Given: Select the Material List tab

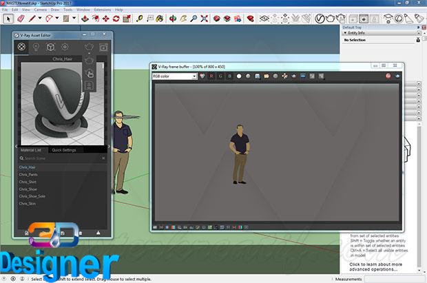Looking at the screenshot, I should (x=31, y=150).
